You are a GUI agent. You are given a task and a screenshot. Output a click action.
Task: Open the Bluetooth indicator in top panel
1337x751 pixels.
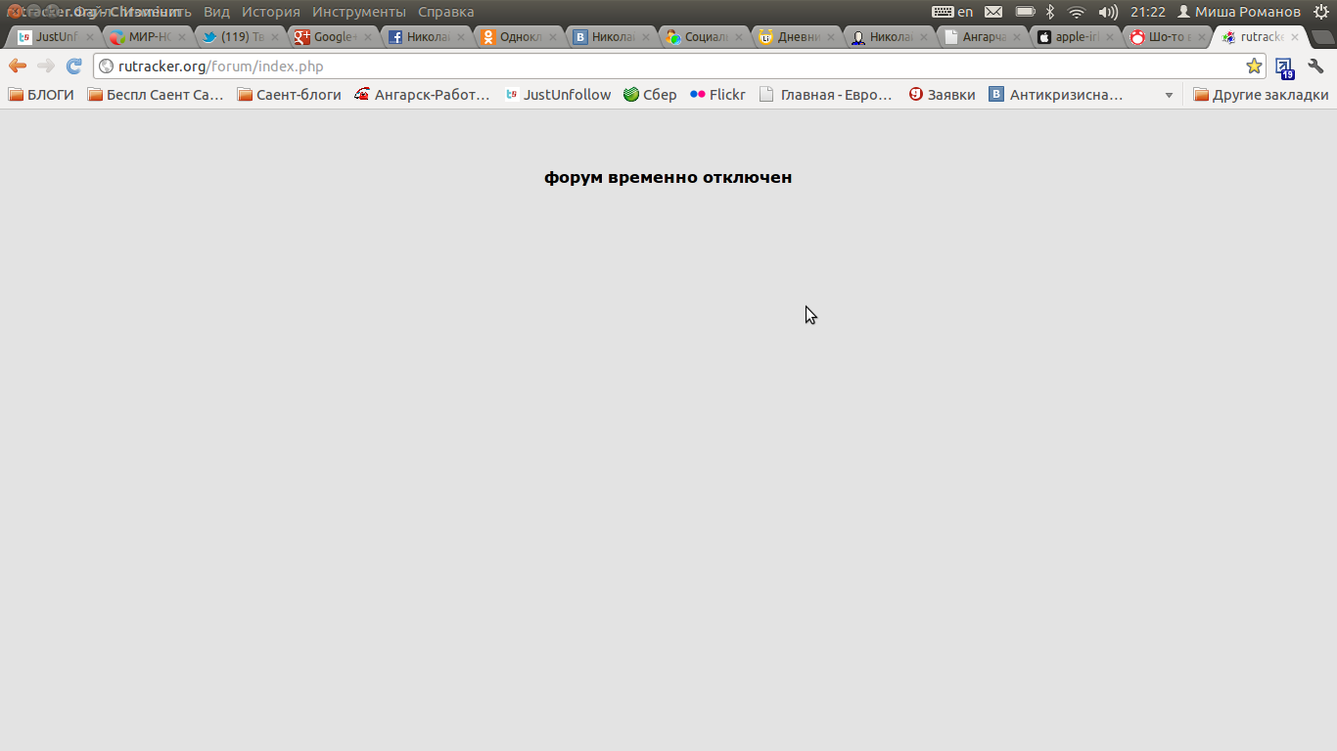1050,12
